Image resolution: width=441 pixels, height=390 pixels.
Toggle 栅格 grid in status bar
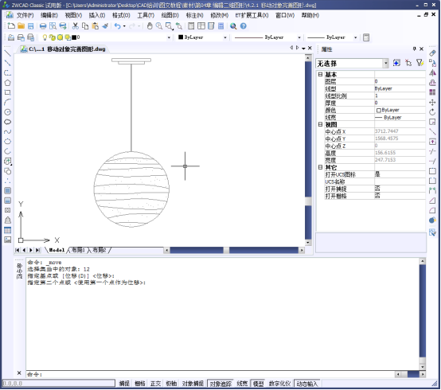pyautogui.click(x=140, y=384)
